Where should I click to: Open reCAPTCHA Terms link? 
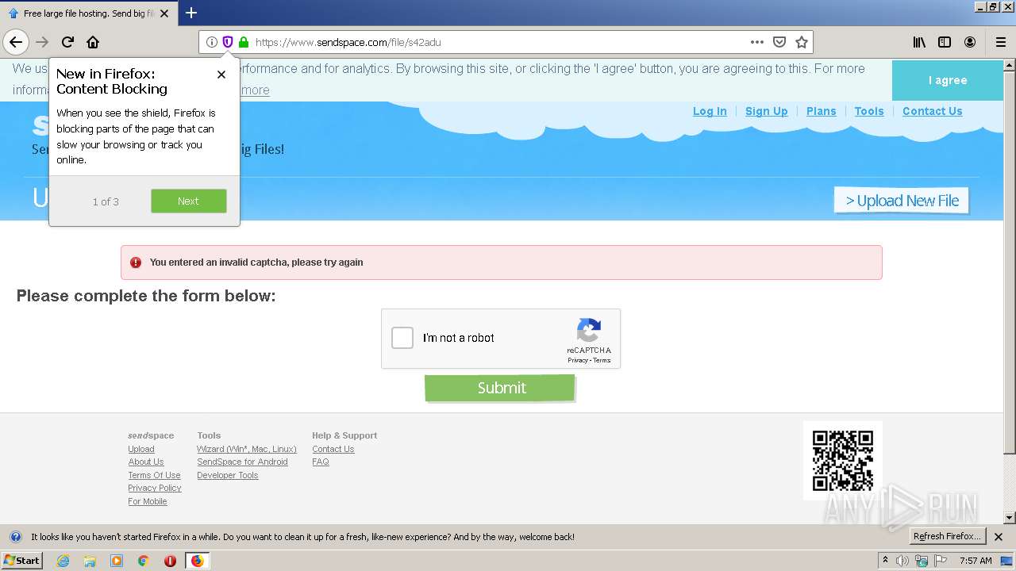[602, 360]
